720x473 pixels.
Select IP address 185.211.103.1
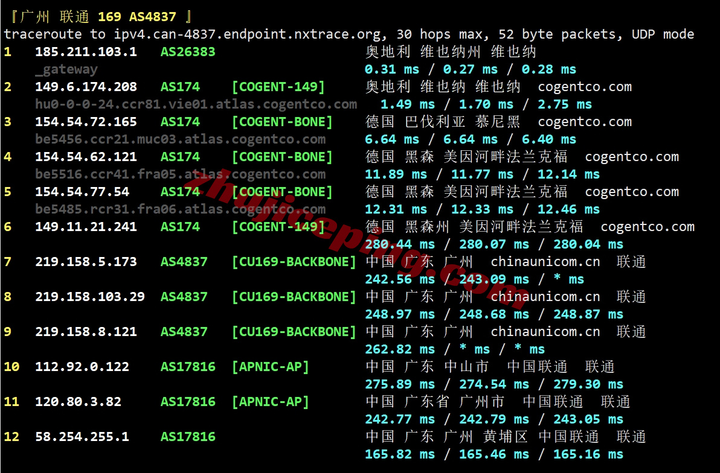tap(86, 52)
